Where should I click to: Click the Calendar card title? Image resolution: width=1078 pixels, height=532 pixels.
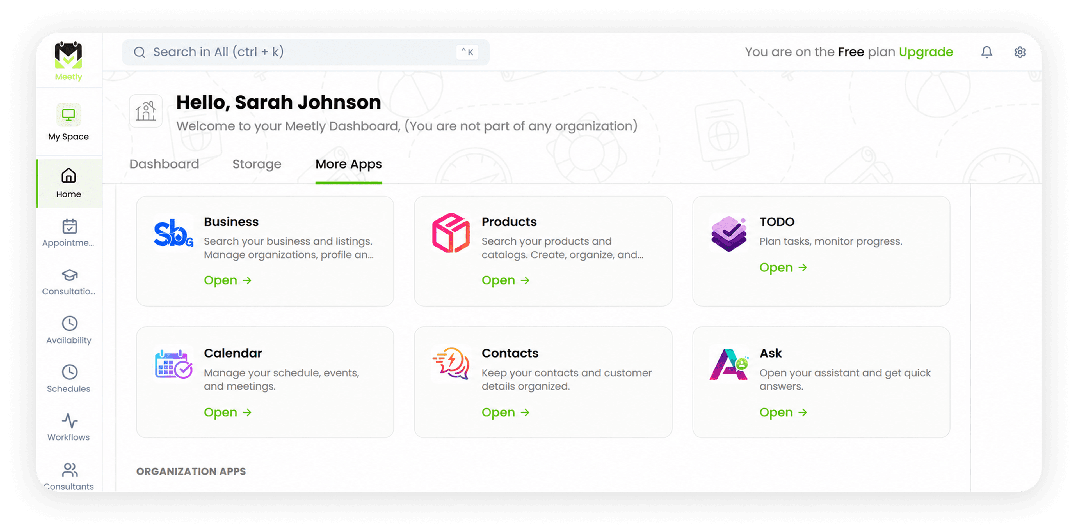pyautogui.click(x=233, y=353)
